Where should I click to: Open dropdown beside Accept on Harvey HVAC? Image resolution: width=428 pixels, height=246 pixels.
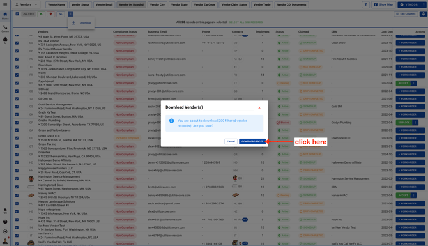click(414, 196)
